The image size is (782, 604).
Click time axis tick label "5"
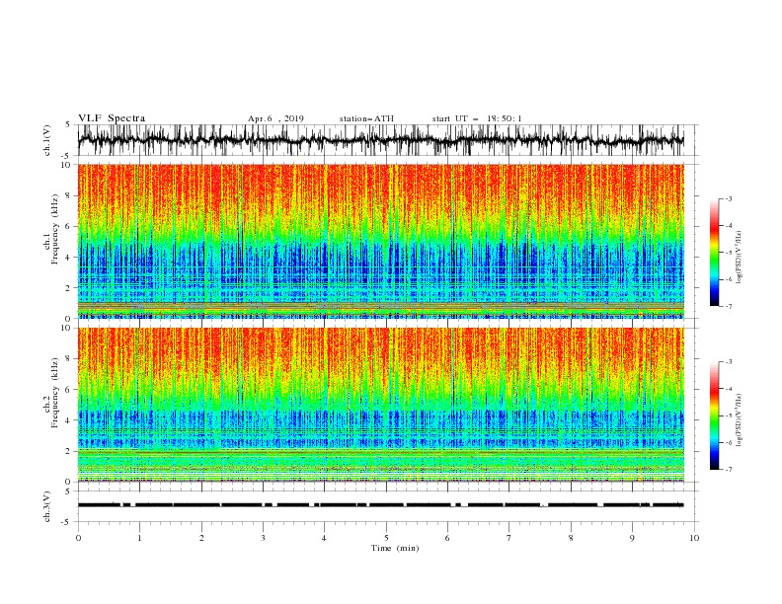click(x=386, y=538)
